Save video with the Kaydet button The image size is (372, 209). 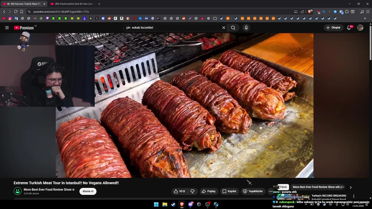pyautogui.click(x=229, y=191)
